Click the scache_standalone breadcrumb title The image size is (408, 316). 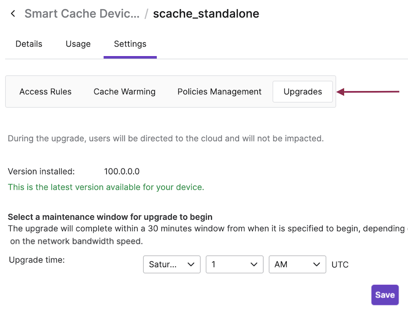[x=206, y=13]
